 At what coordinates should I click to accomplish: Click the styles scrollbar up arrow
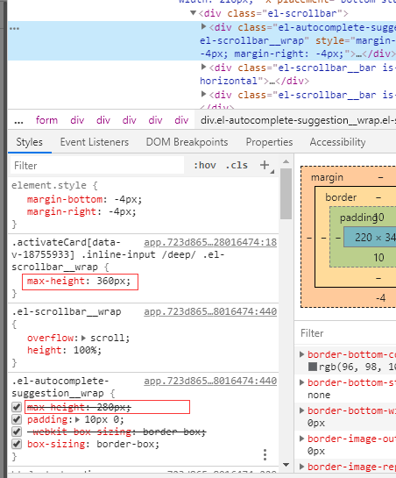(x=286, y=161)
